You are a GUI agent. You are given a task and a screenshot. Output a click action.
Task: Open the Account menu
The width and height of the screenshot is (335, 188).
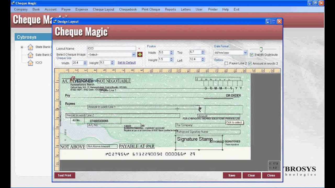click(51, 9)
